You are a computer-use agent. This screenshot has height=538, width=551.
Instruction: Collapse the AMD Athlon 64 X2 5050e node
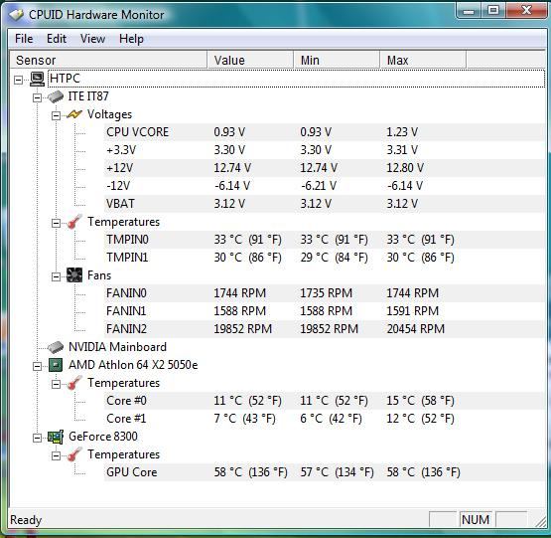pyautogui.click(x=37, y=367)
